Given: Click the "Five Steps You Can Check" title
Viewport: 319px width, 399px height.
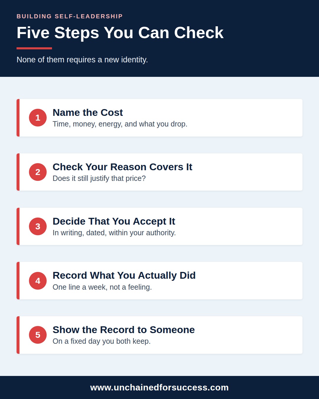Looking at the screenshot, I should (120, 33).
